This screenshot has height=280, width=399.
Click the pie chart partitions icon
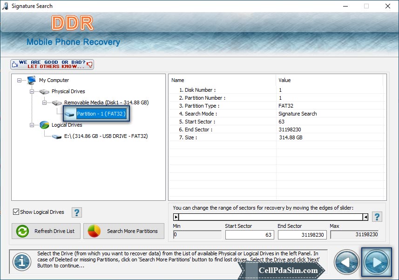tap(94, 231)
